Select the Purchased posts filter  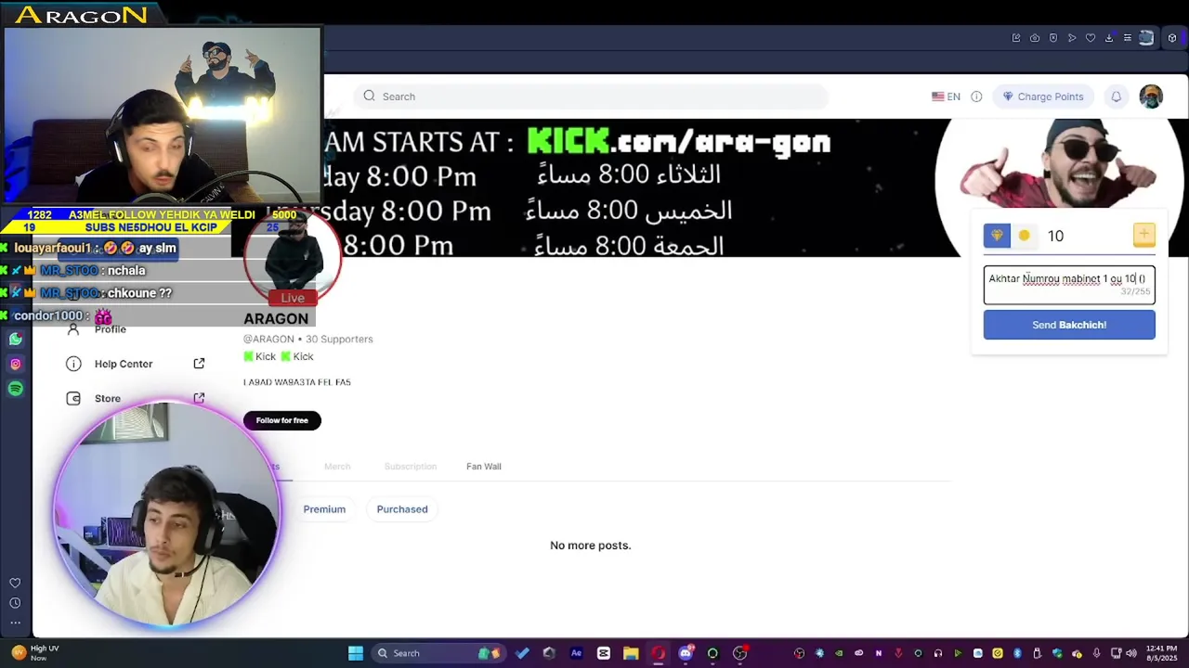(402, 509)
